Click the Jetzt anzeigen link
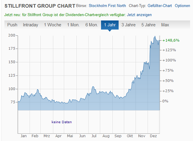Viewport: 193px width, 141px height. click(139, 15)
